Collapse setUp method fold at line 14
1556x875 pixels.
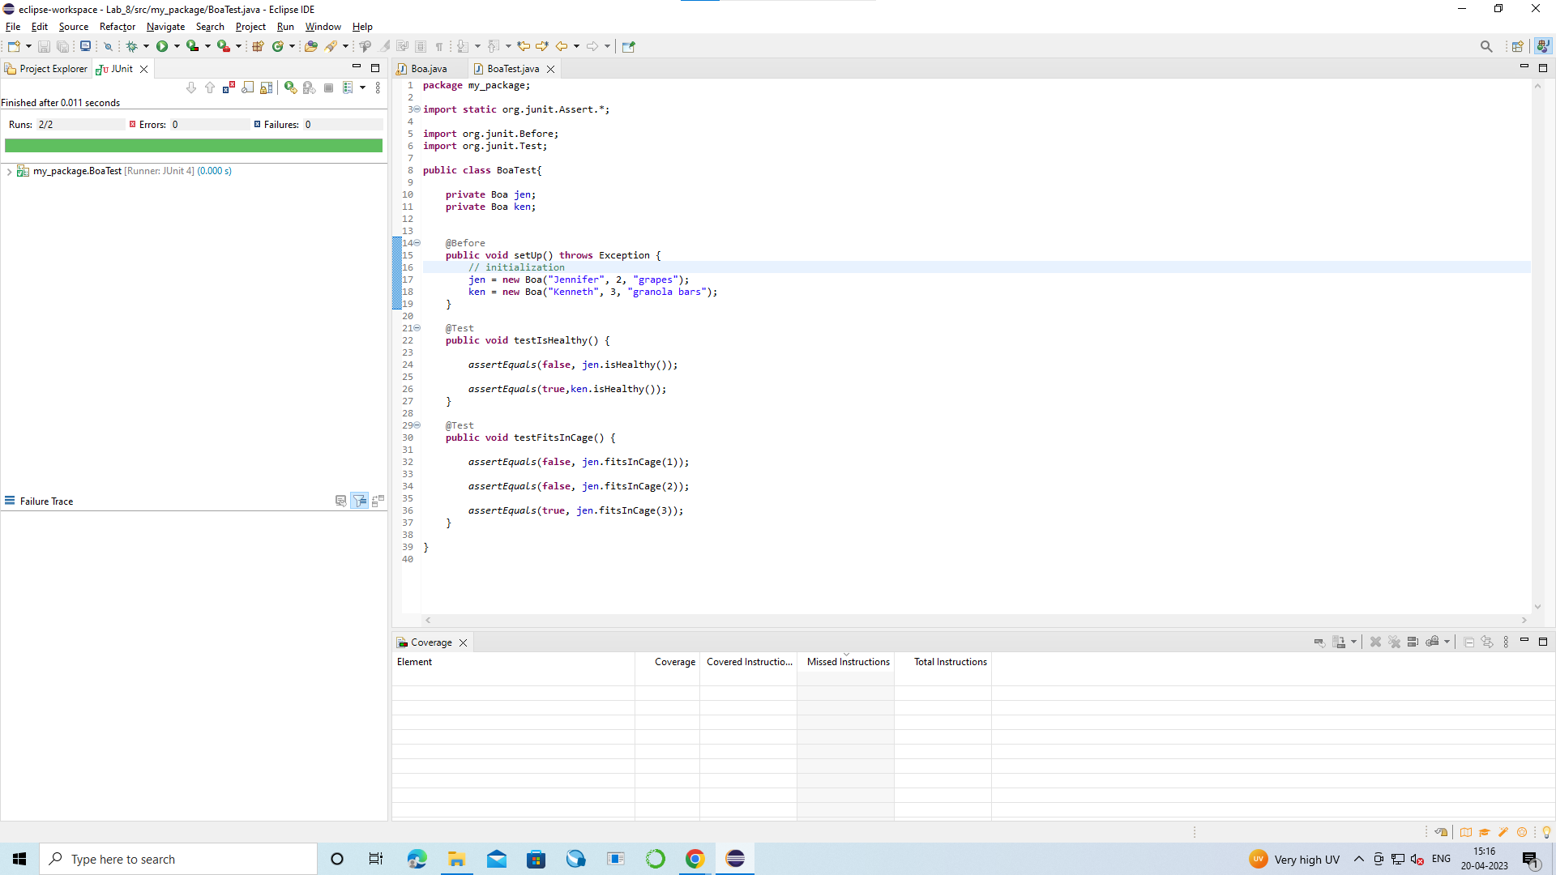coord(417,243)
